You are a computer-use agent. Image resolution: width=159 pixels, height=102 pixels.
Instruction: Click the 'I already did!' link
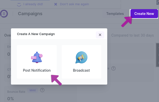(33, 4)
